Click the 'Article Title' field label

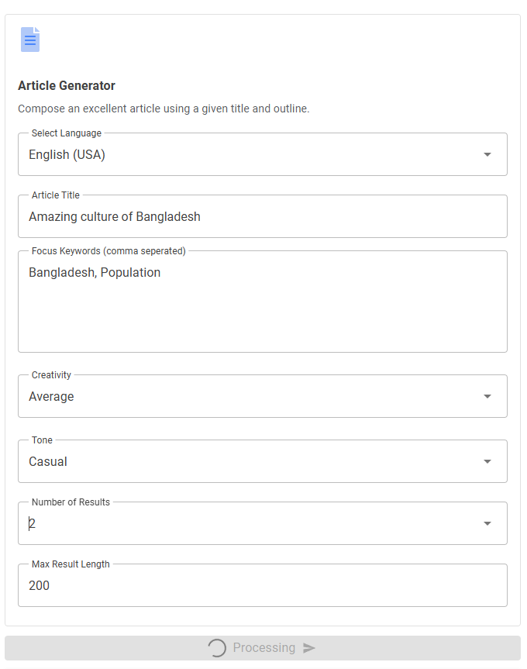(x=56, y=195)
